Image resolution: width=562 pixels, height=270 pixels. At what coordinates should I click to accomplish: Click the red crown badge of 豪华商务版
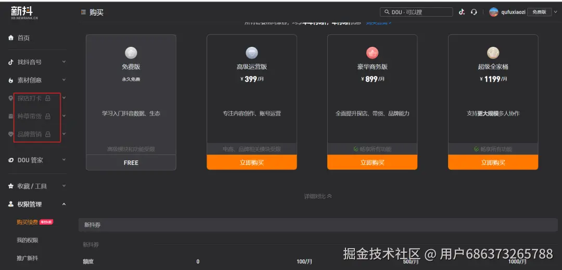click(x=372, y=53)
